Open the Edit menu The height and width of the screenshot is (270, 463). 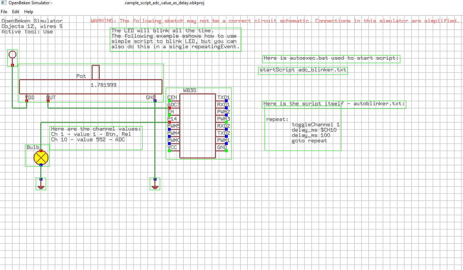click(16, 12)
